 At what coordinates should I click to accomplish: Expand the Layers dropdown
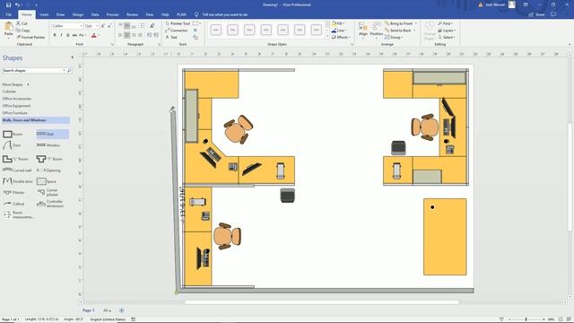447,31
